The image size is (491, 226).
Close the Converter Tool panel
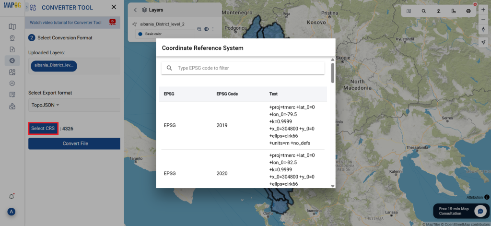pyautogui.click(x=114, y=7)
